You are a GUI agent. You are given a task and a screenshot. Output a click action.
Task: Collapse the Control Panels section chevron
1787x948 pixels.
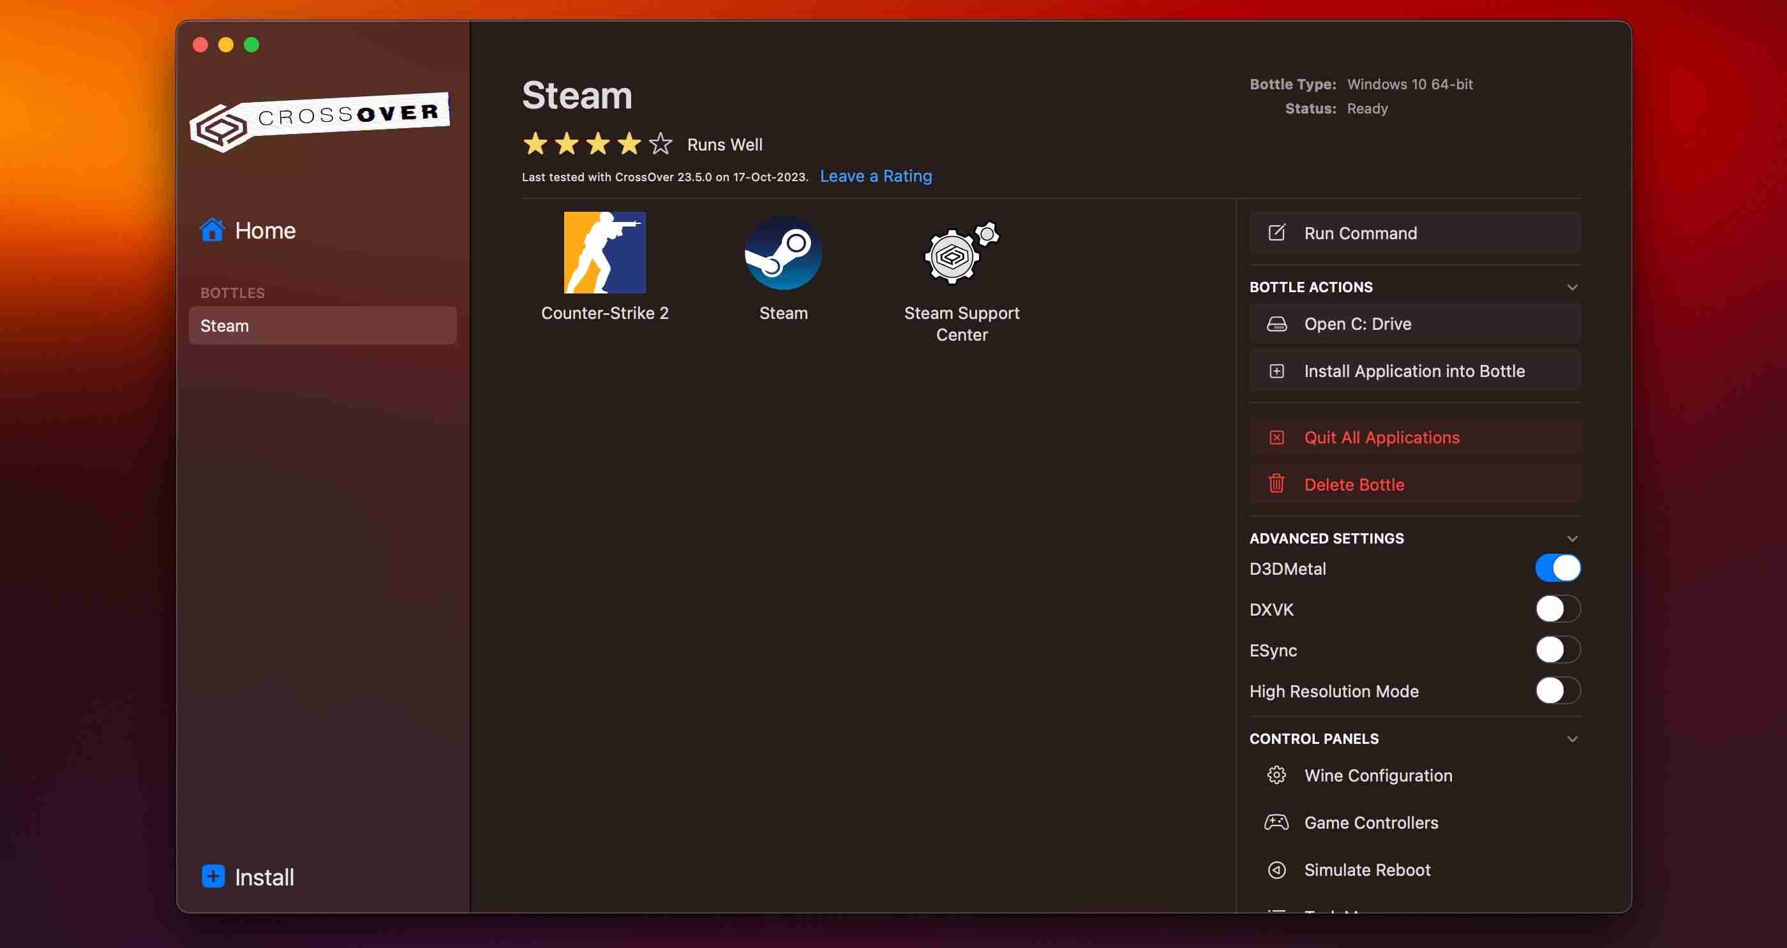[x=1572, y=739]
